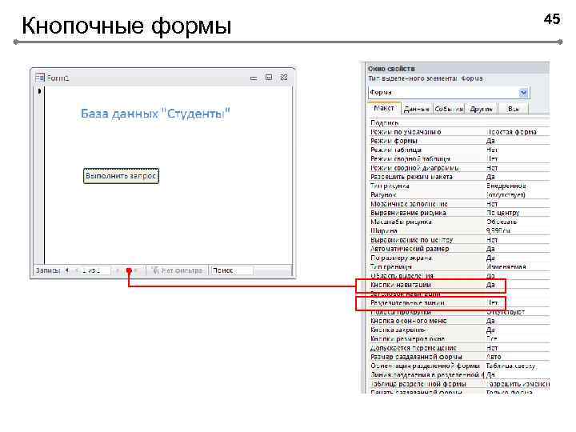Click 'Нет' value of 'Разделительные линии'
The image size is (576, 432).
493,302
